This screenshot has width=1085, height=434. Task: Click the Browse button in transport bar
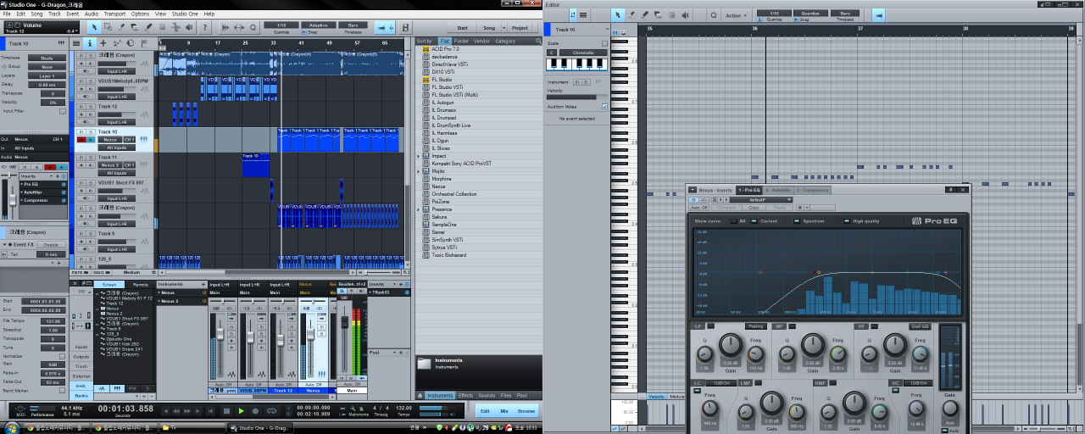(x=526, y=411)
